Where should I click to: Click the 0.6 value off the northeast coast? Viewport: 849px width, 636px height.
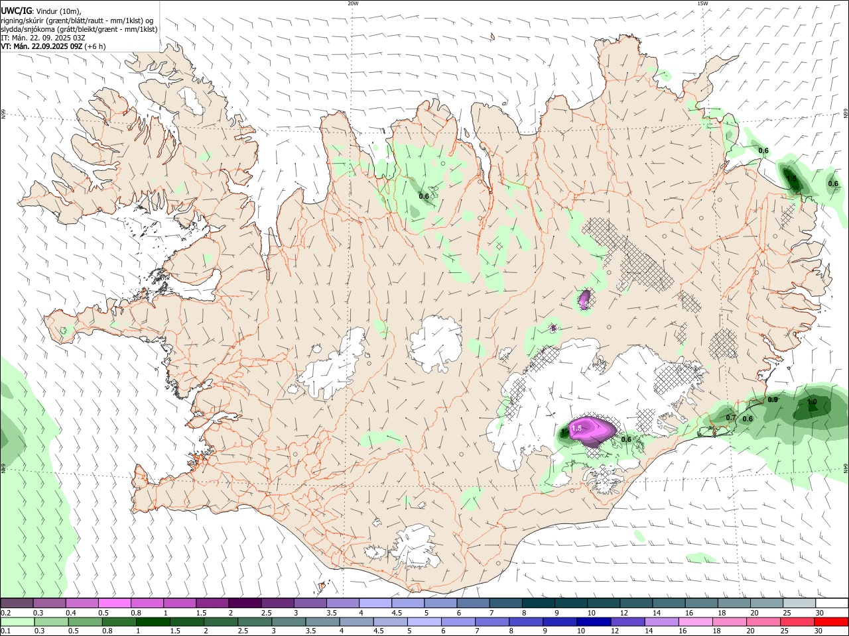click(763, 150)
